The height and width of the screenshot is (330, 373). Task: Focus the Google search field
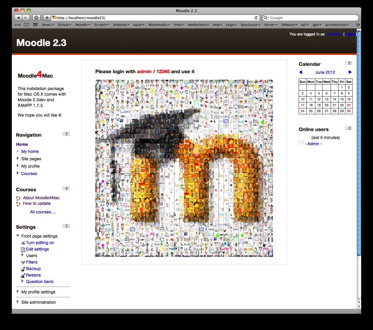(x=310, y=18)
